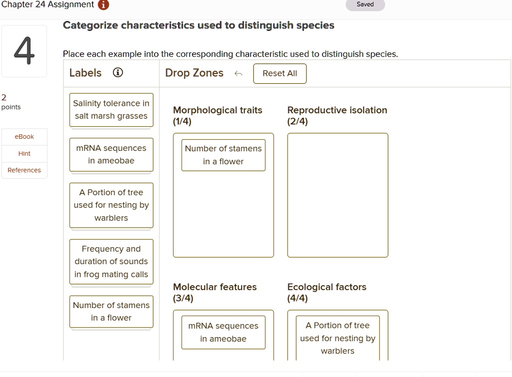Image resolution: width=512 pixels, height=377 pixels.
Task: Open the eBook link
Action: [24, 136]
